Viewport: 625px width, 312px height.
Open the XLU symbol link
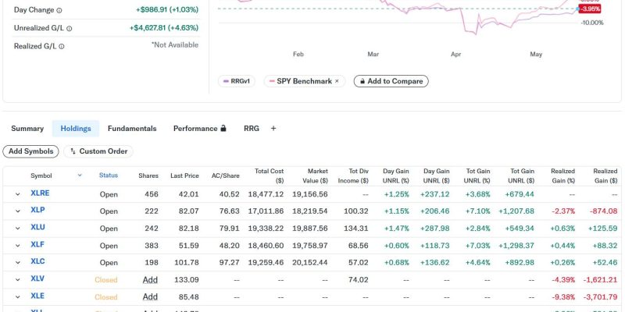tap(37, 227)
